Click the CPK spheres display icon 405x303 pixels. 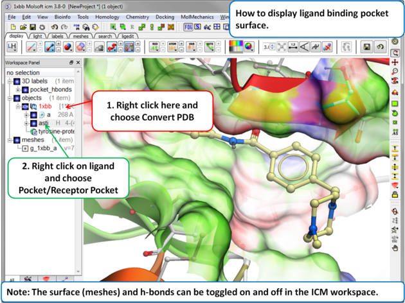67,47
